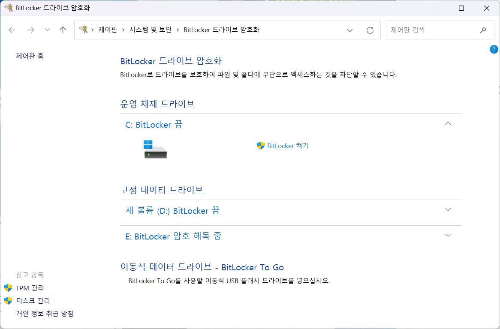Open TPM 관리 link

(x=30, y=288)
